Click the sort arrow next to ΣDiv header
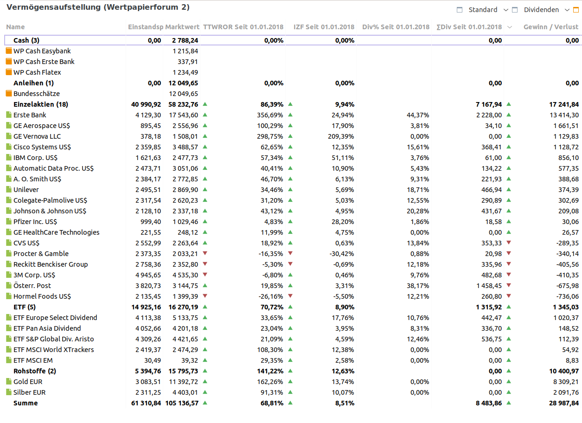This screenshot has width=582, height=423. [x=510, y=27]
